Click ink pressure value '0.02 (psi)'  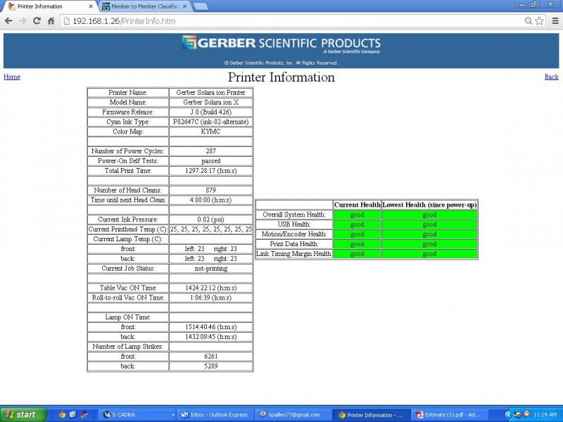tap(210, 219)
